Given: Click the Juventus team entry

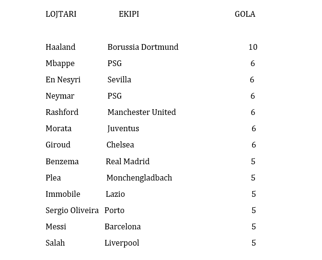Looking at the screenshot, I should [x=123, y=128].
